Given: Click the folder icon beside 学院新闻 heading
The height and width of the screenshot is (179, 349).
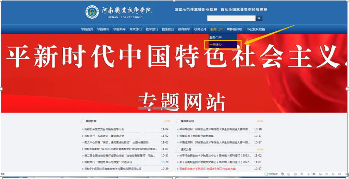Looking at the screenshot, I should click(82, 121).
